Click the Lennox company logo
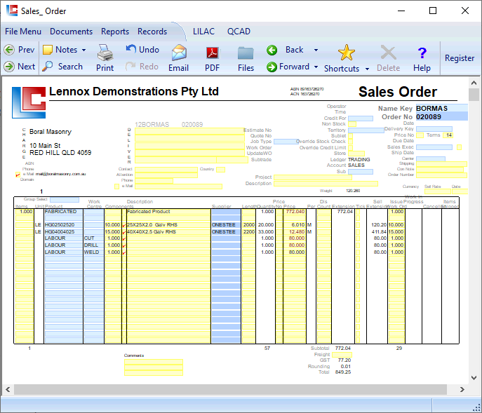Viewport: 482px width, 413px height. [x=29, y=102]
